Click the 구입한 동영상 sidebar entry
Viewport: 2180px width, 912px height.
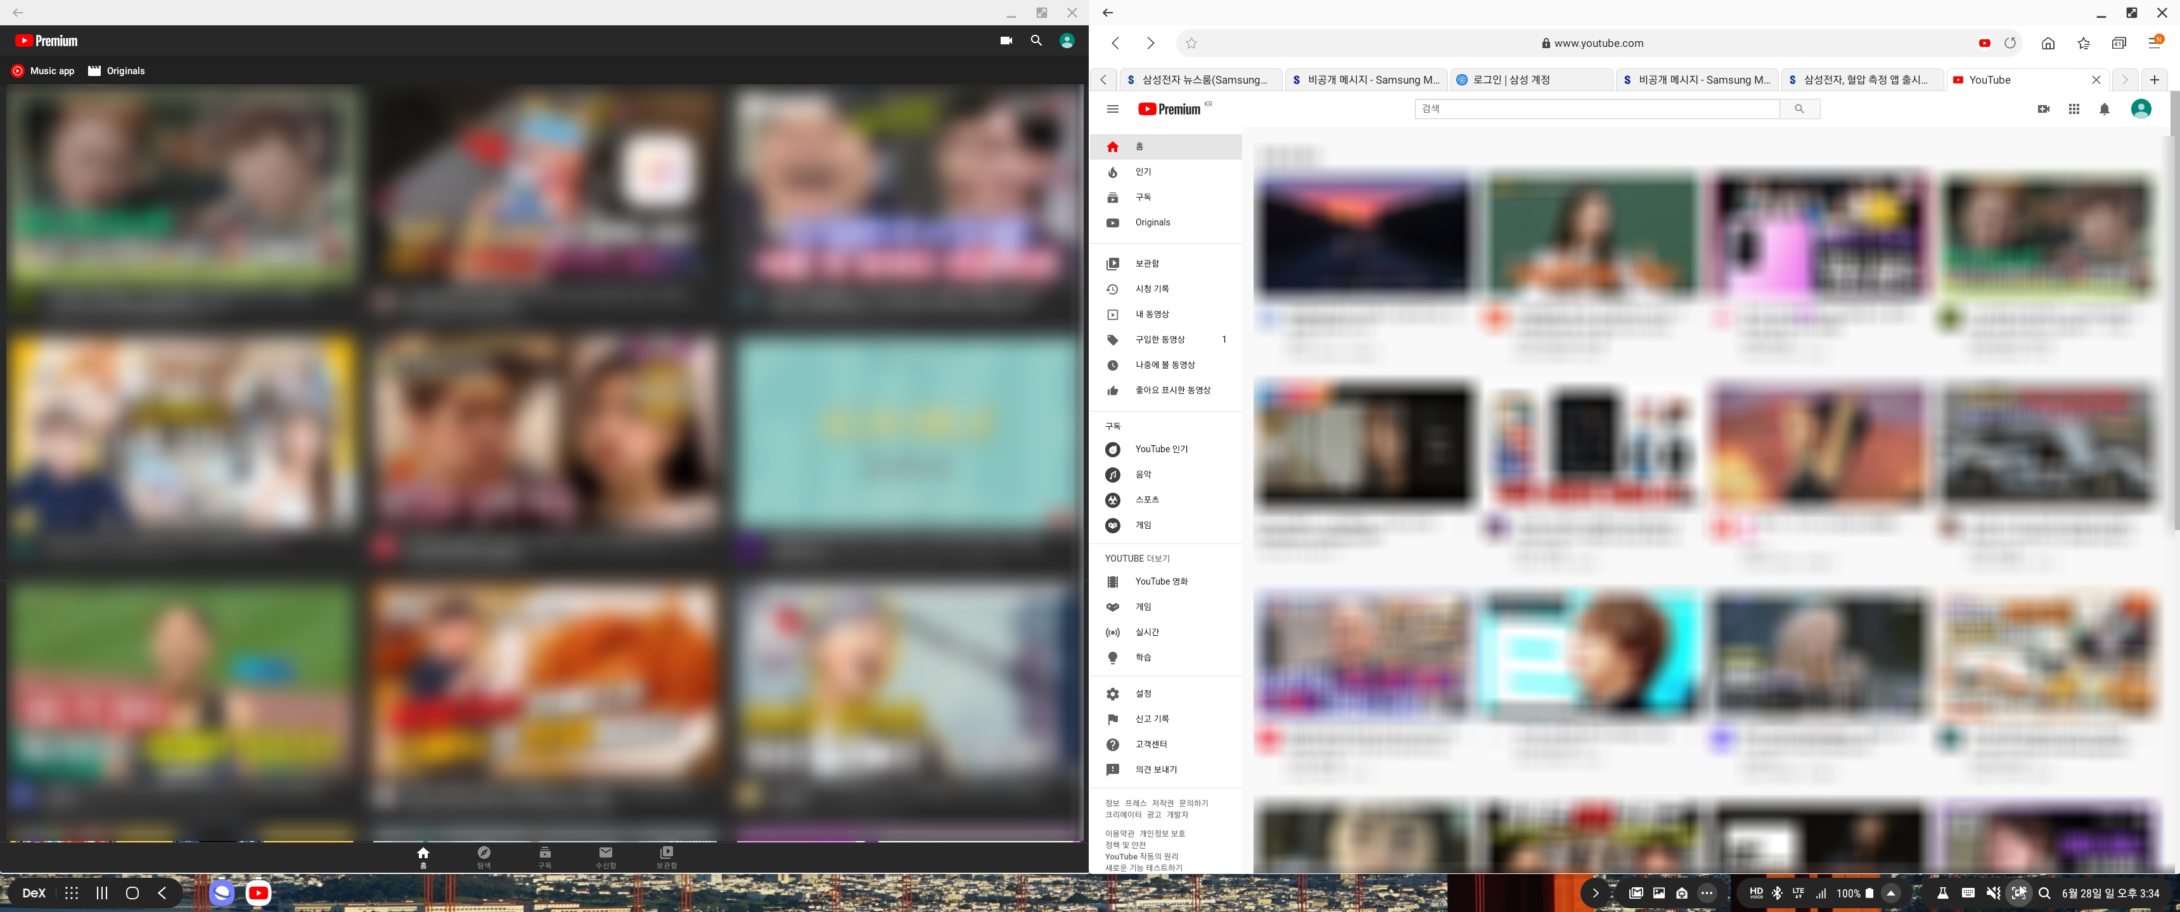[1160, 340]
